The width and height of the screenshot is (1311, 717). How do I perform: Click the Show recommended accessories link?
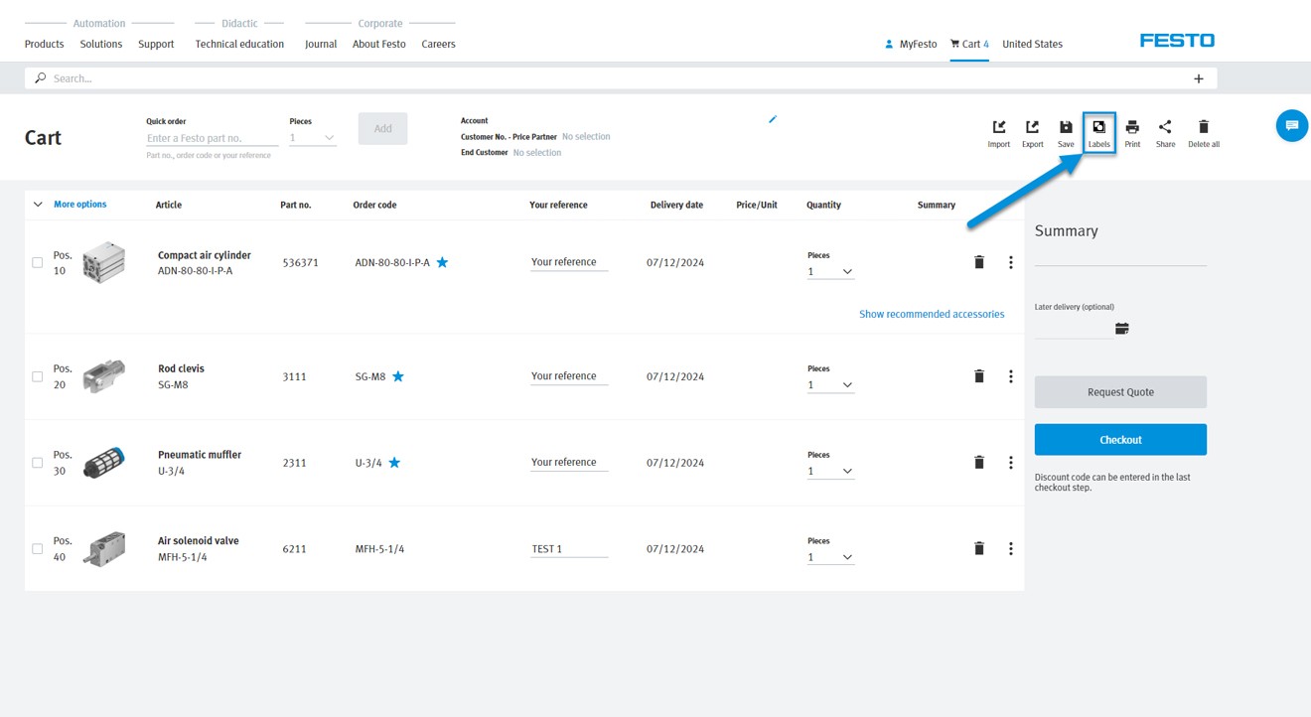point(932,313)
